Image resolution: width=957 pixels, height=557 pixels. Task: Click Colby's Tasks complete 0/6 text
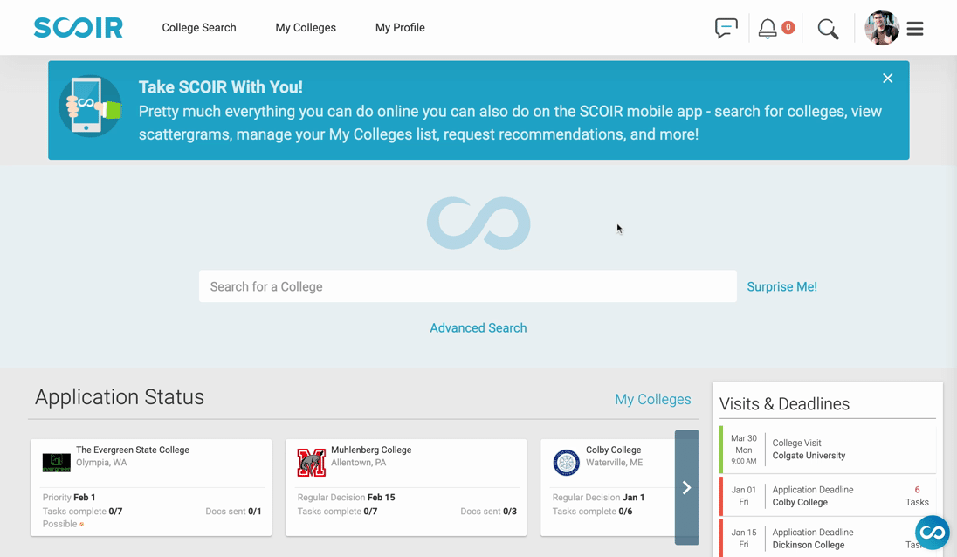[x=592, y=512]
